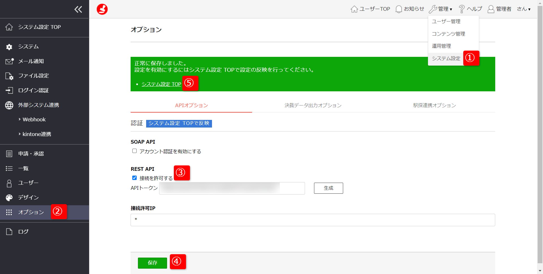Click the file-gear icon for ファイル設定
This screenshot has height=274, width=543.
[9, 76]
